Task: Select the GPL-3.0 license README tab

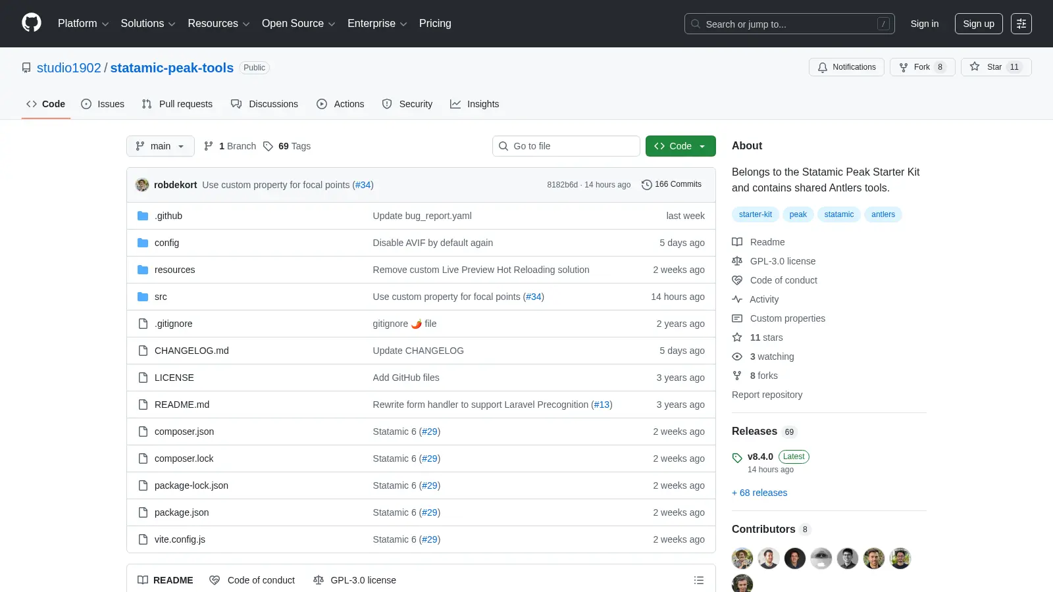Action: pos(355,580)
